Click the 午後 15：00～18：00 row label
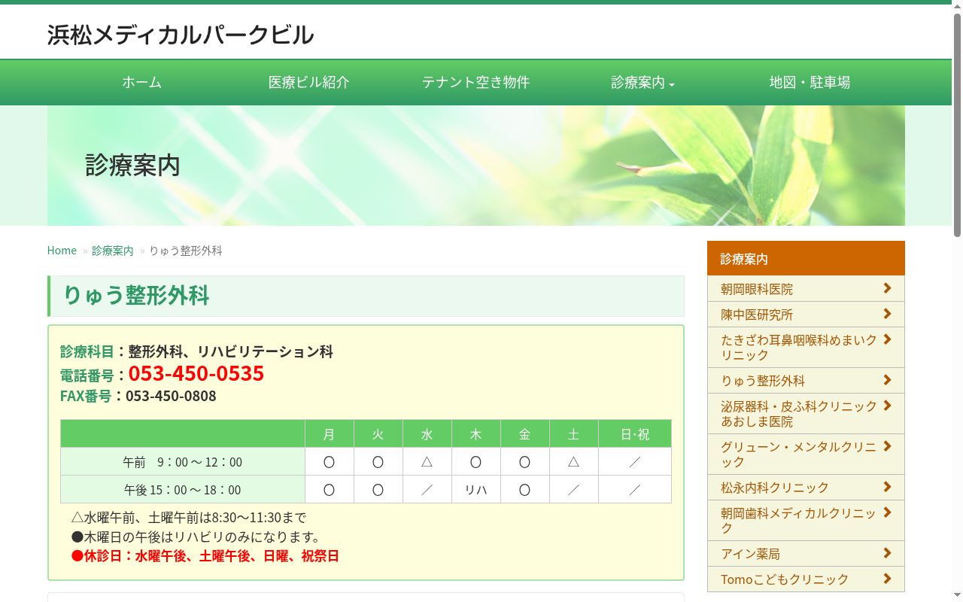 (183, 490)
